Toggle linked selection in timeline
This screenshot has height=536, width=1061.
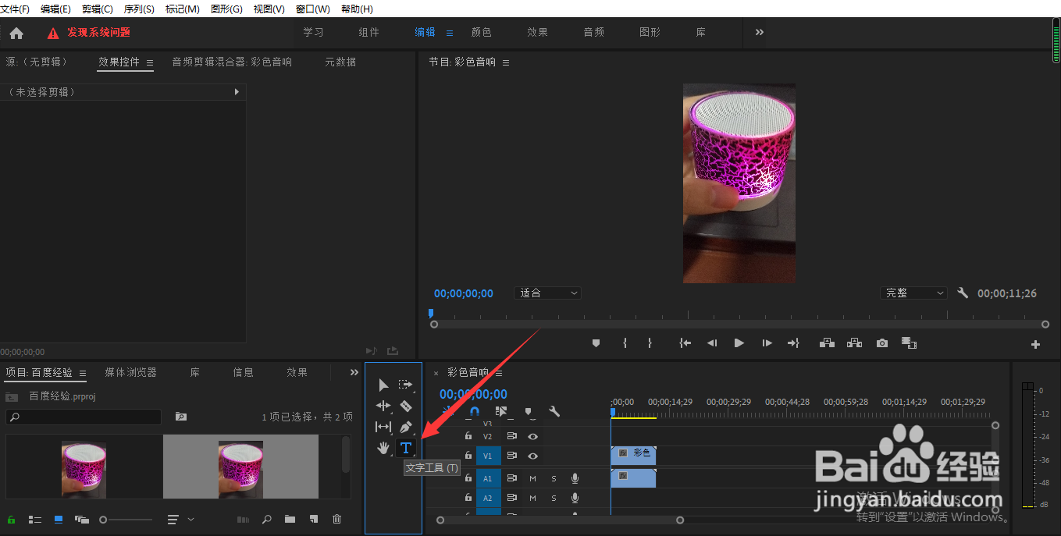[x=500, y=411]
